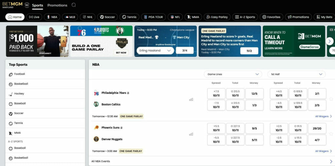Click the BetMGM Maryland logo
Screen dimensions: 335x166
click(12, 5)
